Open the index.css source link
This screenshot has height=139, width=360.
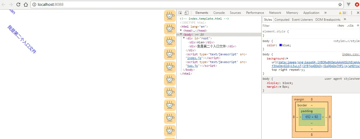pos(351,54)
